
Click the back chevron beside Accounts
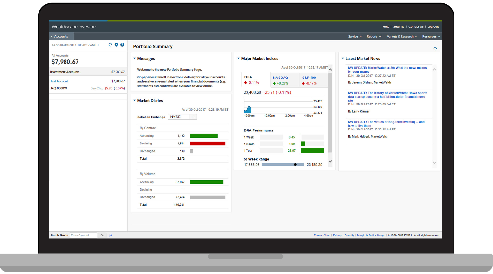pyautogui.click(x=52, y=37)
